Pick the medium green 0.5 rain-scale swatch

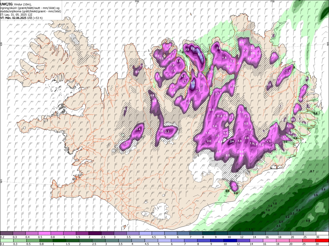pyautogui.click(x=33, y=240)
